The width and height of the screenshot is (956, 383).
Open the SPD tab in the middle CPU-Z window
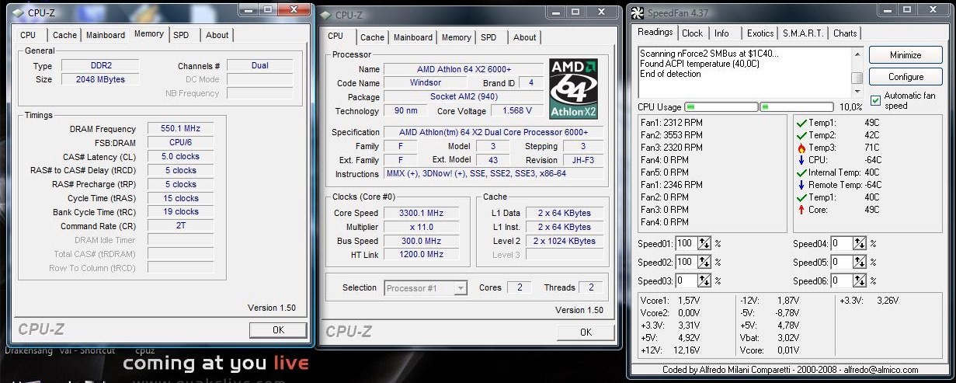point(488,37)
